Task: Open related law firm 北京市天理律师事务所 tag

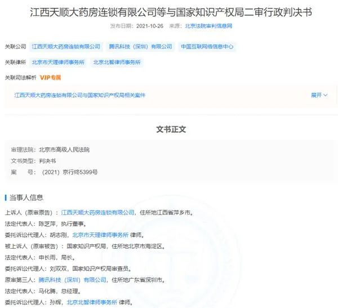Action: click(58, 63)
